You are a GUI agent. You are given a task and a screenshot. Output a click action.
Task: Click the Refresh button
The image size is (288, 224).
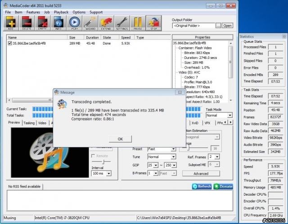(202, 187)
